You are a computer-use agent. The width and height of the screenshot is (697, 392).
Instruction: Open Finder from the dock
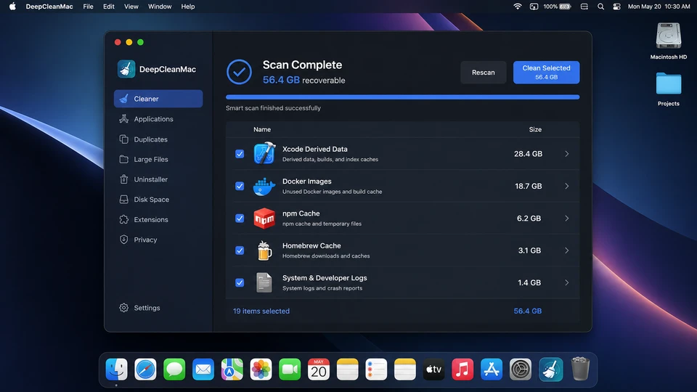116,369
